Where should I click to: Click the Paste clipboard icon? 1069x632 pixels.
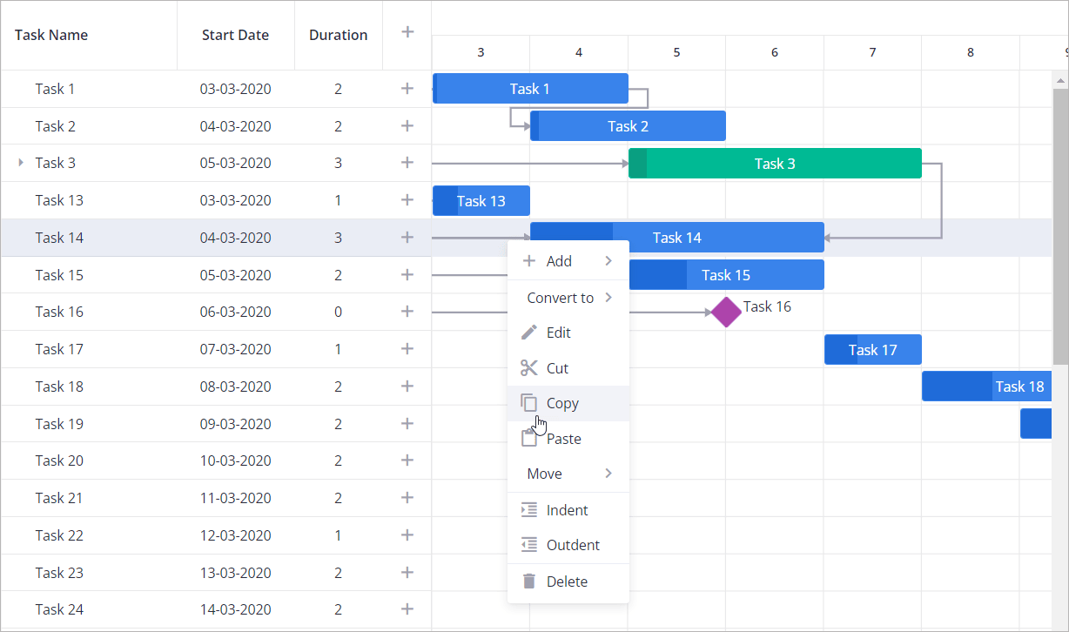coord(528,438)
